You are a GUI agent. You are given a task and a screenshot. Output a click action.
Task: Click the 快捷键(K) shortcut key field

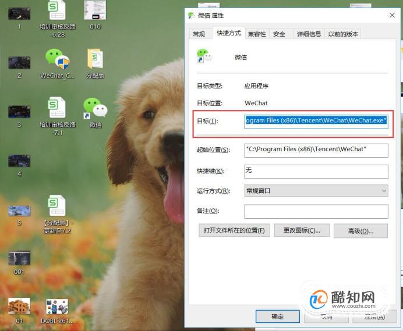pos(316,172)
